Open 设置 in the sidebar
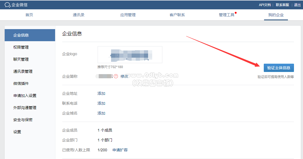303x159 pixels. tap(17, 132)
